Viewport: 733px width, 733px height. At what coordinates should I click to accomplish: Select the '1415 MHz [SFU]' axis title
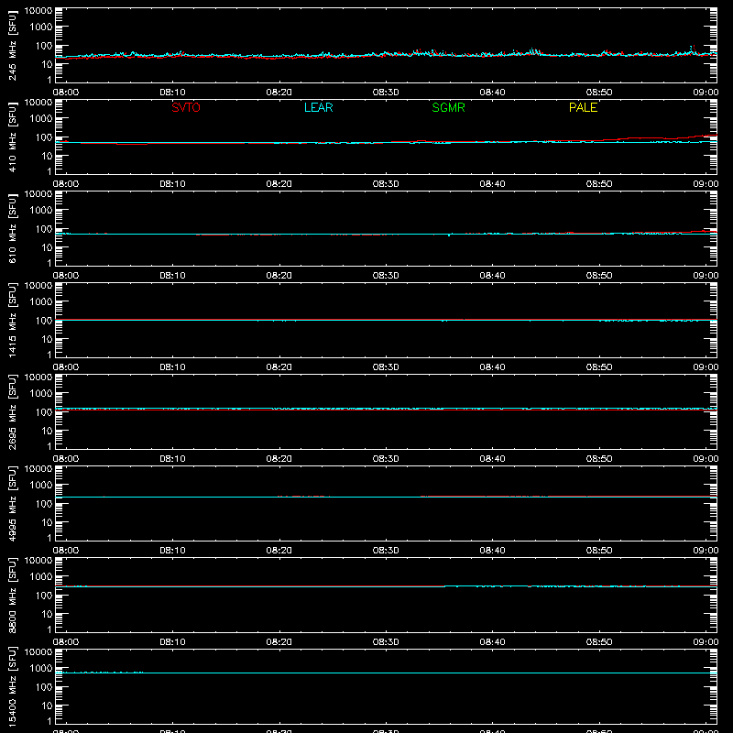[12, 320]
